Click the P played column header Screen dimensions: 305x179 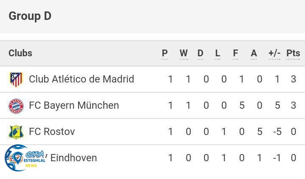[165, 53]
